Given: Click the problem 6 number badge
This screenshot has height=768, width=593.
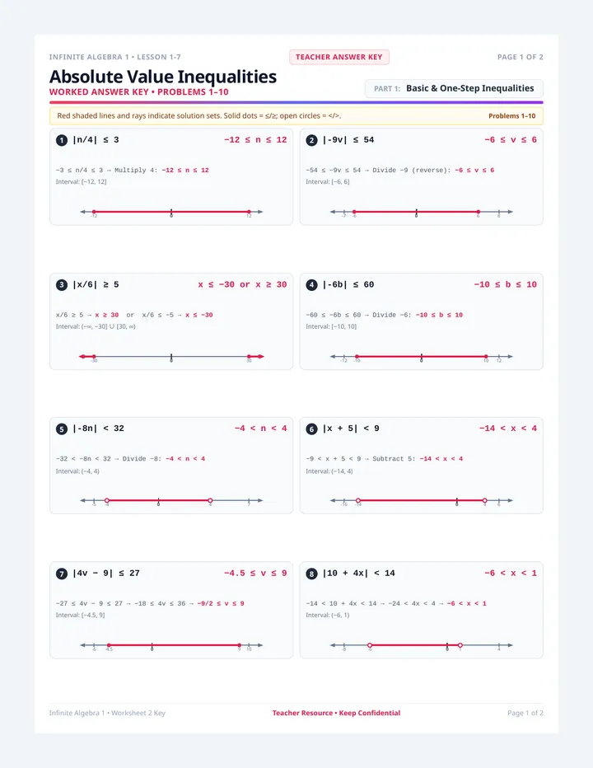Looking at the screenshot, I should click(x=311, y=429).
